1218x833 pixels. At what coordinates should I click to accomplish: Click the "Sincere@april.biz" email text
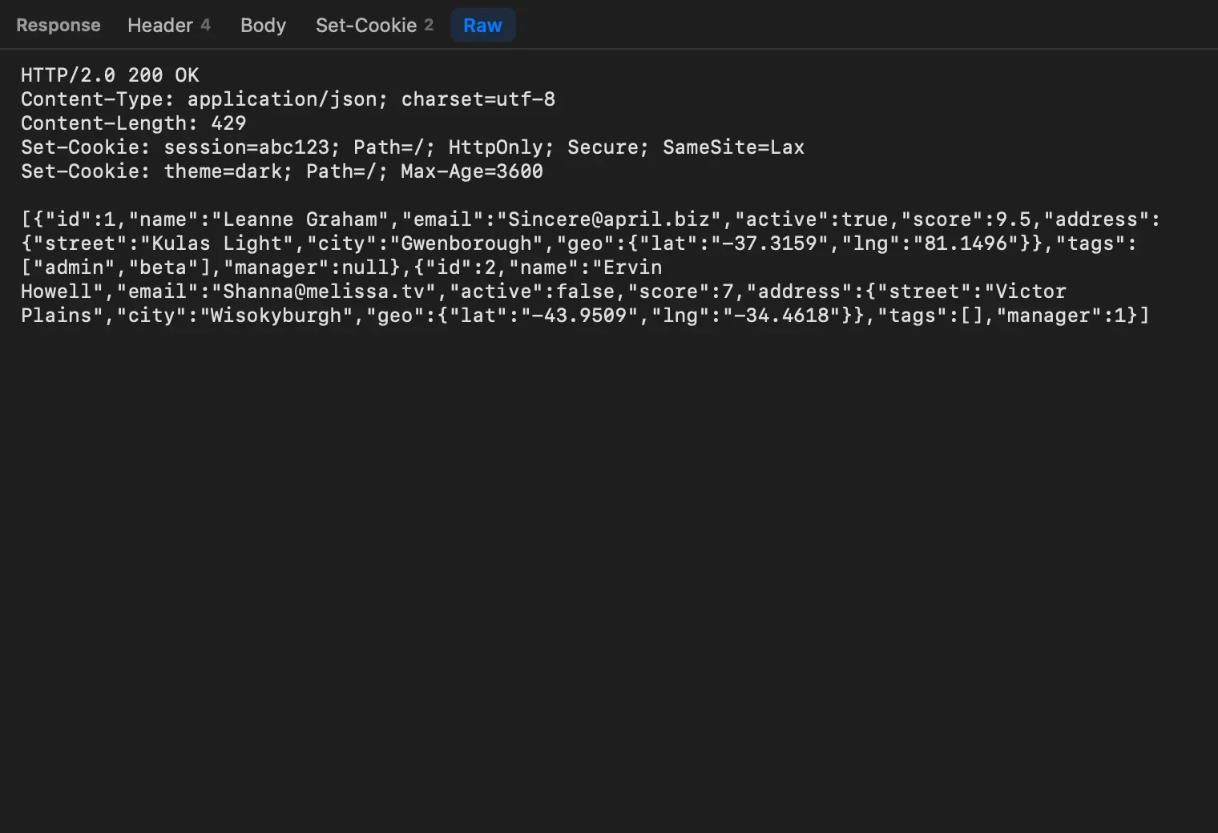pos(609,219)
